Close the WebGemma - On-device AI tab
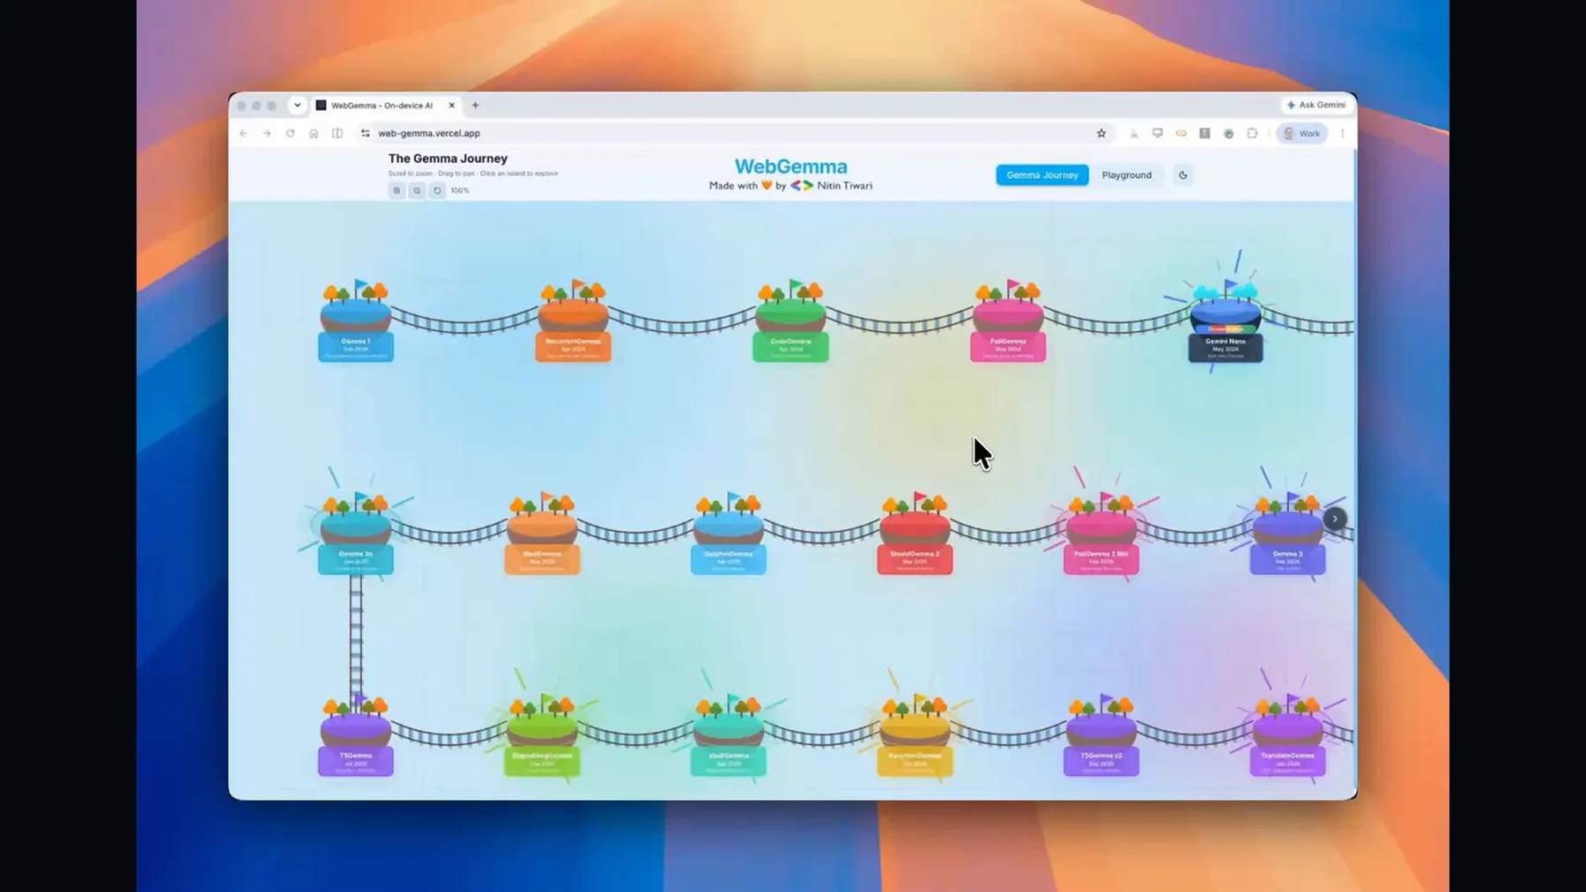Image resolution: width=1586 pixels, height=892 pixels. click(452, 105)
